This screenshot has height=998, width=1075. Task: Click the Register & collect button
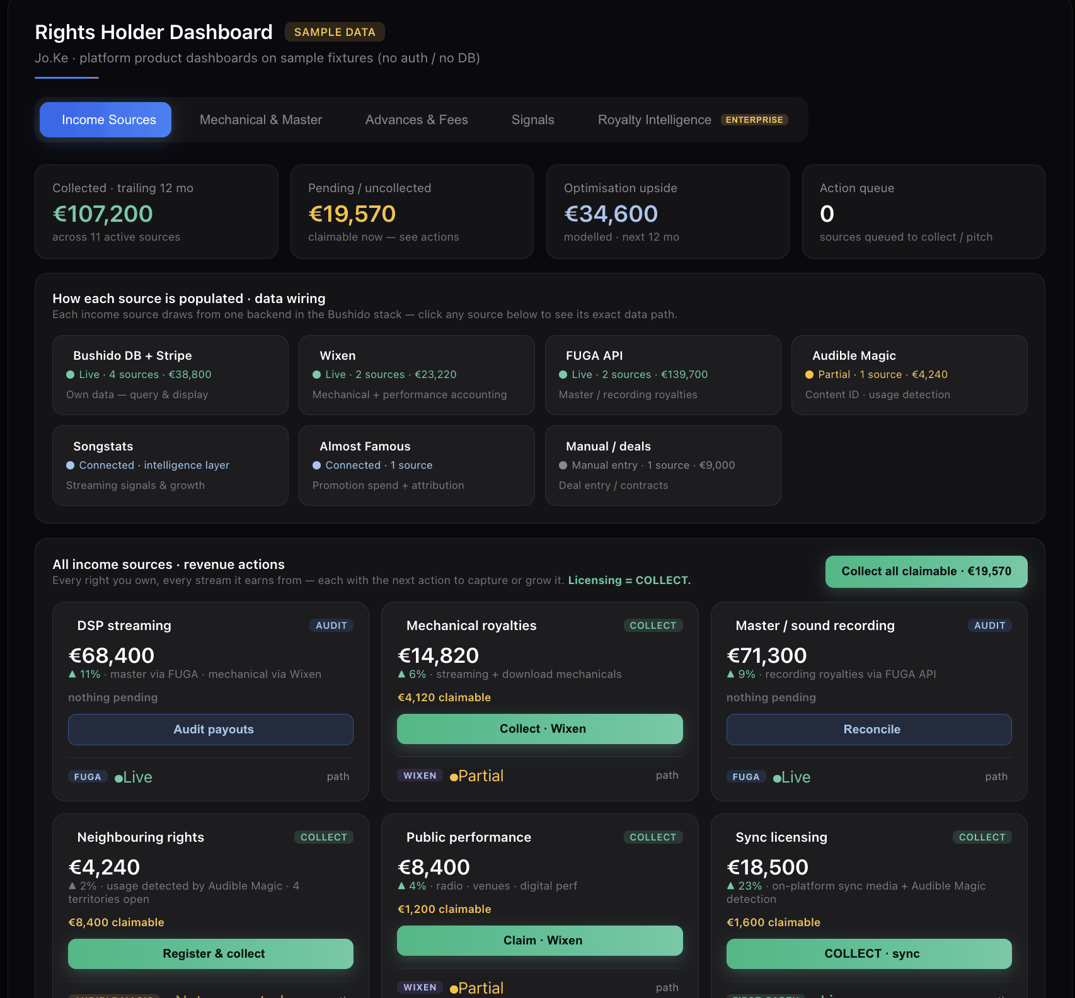(x=210, y=954)
